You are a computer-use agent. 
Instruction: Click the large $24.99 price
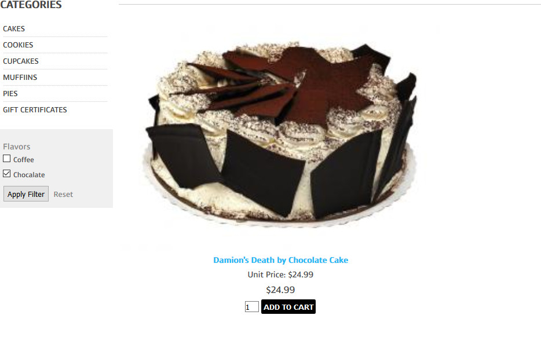280,290
